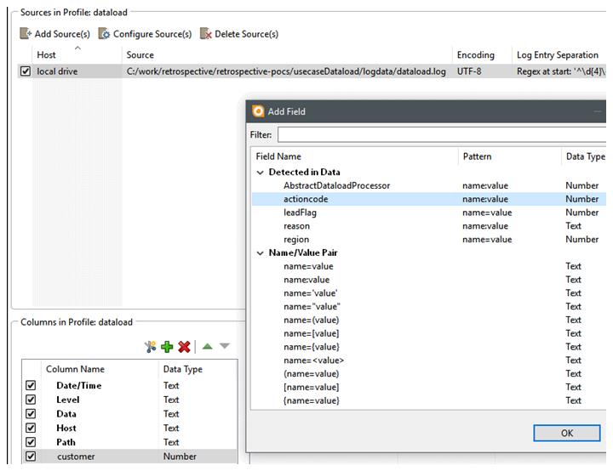Select the region field row

pos(429,240)
